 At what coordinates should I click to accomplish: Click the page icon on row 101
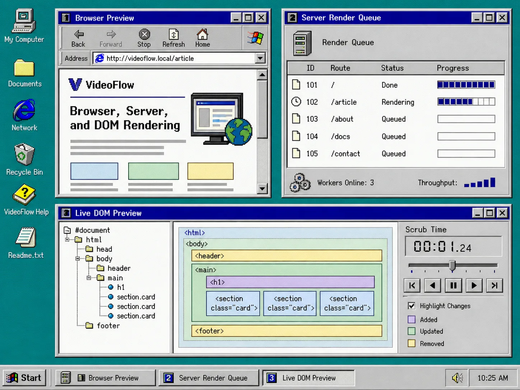tap(296, 84)
